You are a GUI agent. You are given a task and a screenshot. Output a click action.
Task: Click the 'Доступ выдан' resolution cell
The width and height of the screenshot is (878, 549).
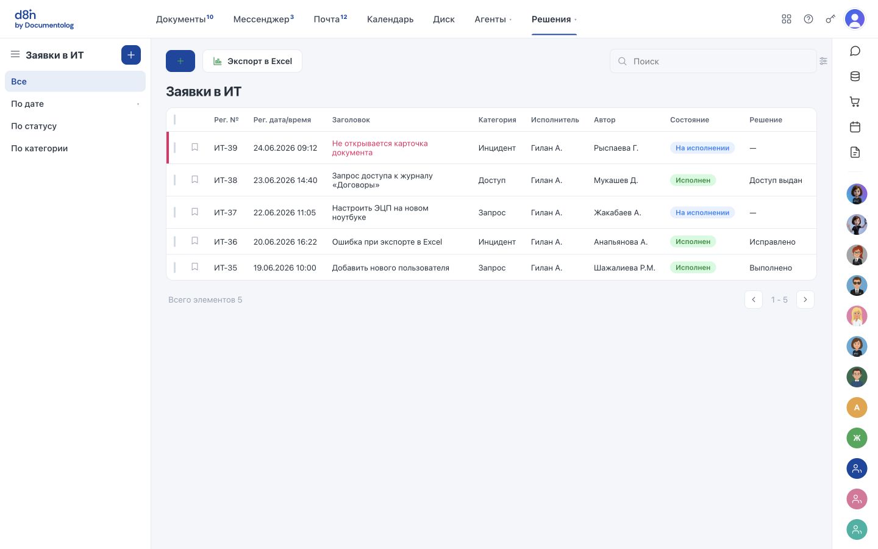click(x=776, y=180)
